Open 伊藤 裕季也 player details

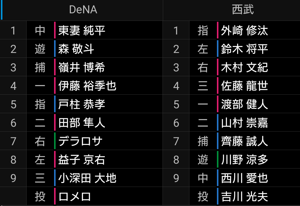[87, 86]
